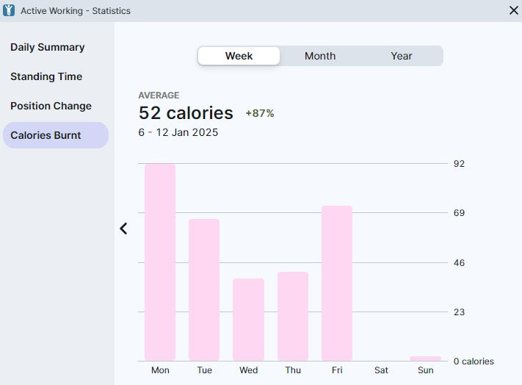Click the Active Working app icon
Image resolution: width=522 pixels, height=385 pixels.
click(10, 10)
